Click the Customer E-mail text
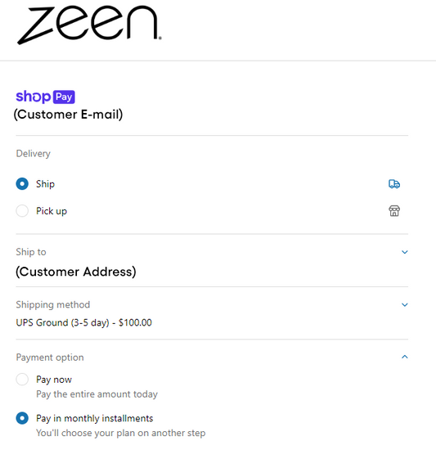 coord(68,115)
